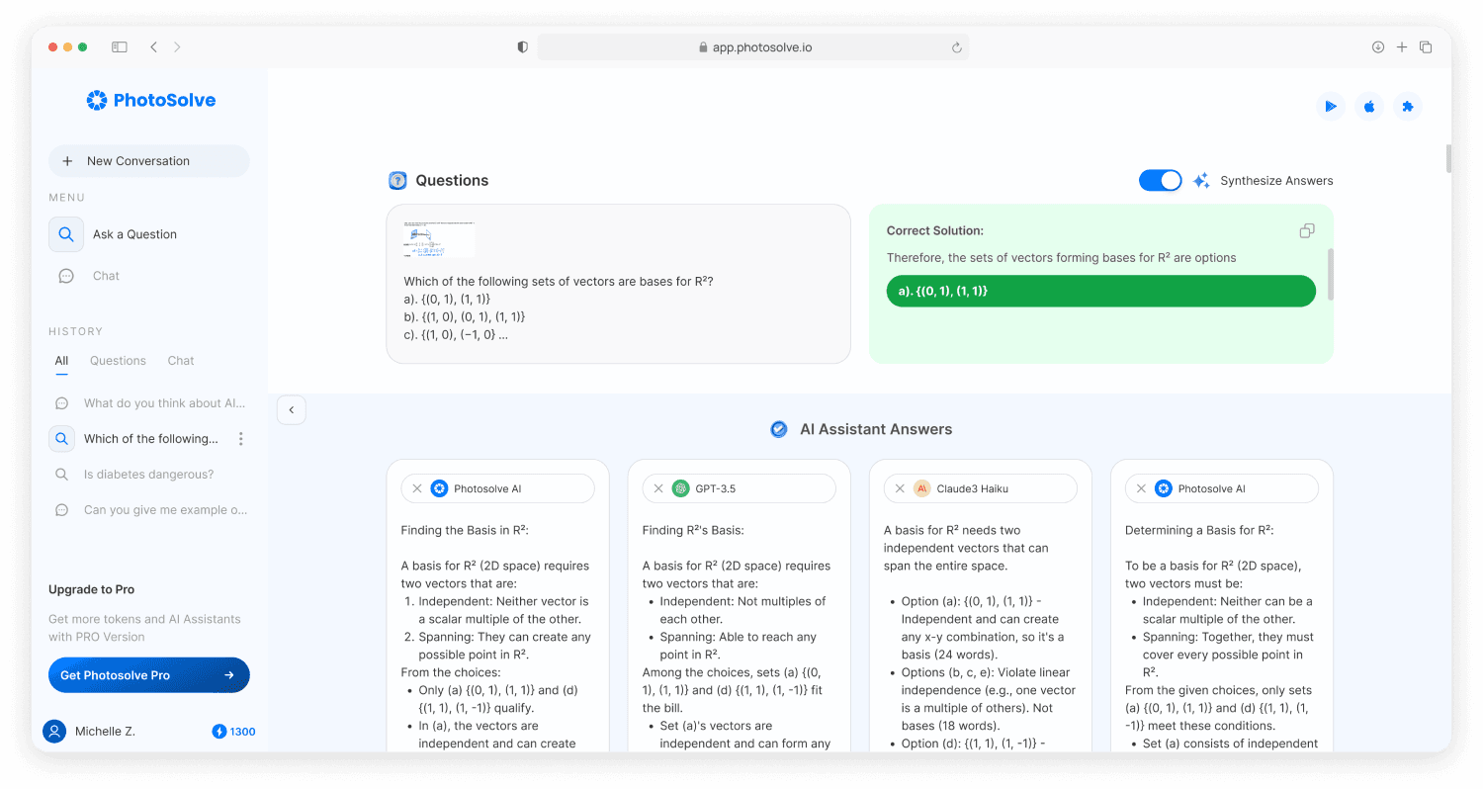Remove the Claude3 Haiku assistant card
Screen dimensions: 1483x789
coord(900,488)
